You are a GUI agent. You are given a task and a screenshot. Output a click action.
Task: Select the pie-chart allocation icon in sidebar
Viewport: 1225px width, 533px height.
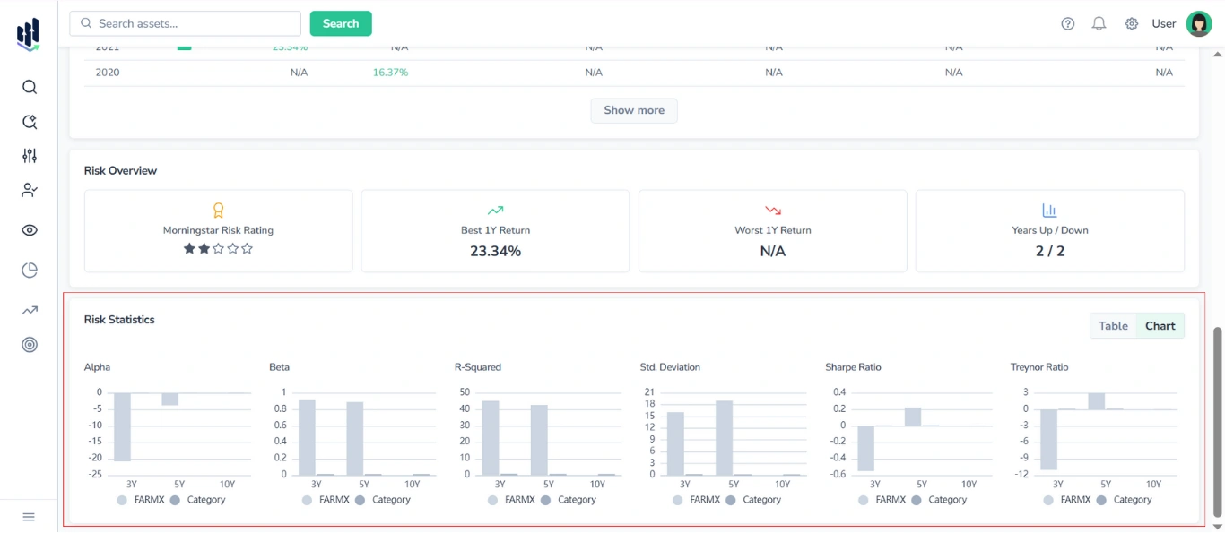(29, 270)
